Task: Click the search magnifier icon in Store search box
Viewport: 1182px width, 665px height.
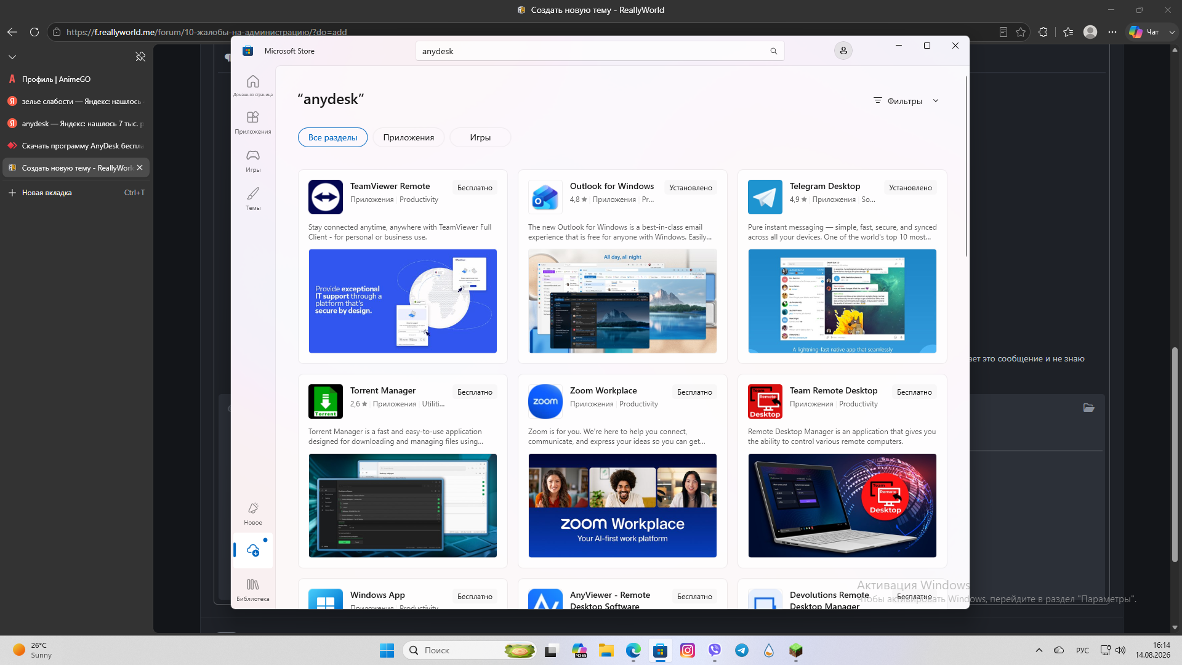Action: coord(774,51)
